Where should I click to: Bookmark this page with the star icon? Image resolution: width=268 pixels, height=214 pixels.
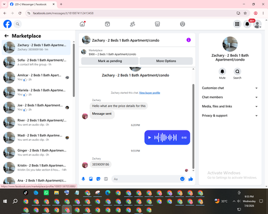click(x=245, y=13)
